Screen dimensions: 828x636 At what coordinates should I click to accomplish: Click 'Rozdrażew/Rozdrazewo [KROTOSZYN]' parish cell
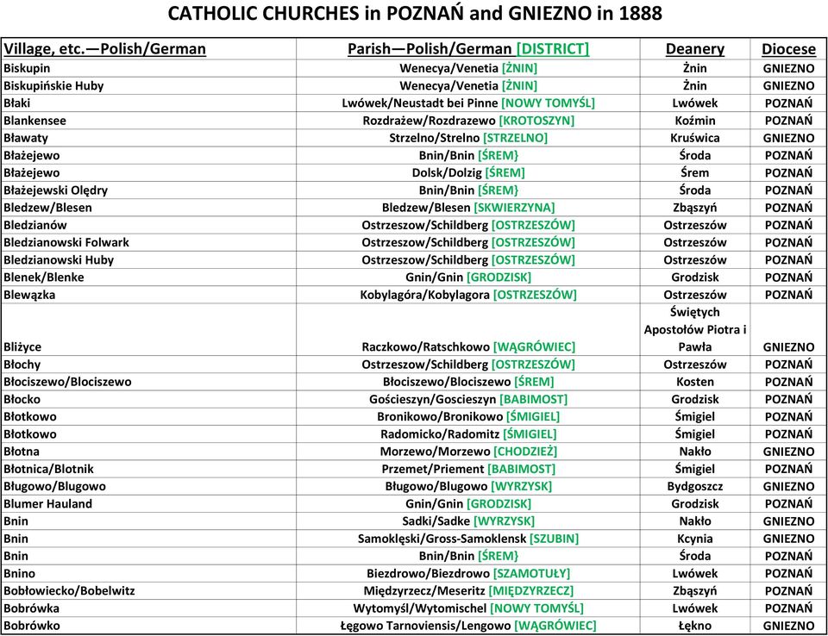[x=467, y=121]
